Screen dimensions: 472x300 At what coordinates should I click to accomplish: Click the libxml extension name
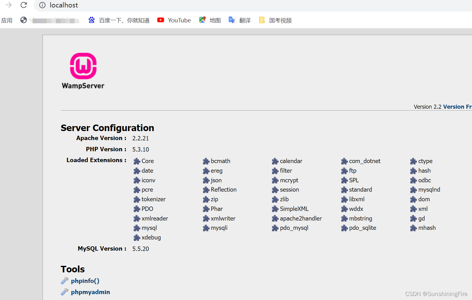point(357,199)
